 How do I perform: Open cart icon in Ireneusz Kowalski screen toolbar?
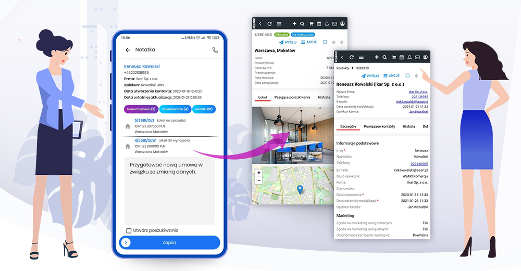click(393, 57)
